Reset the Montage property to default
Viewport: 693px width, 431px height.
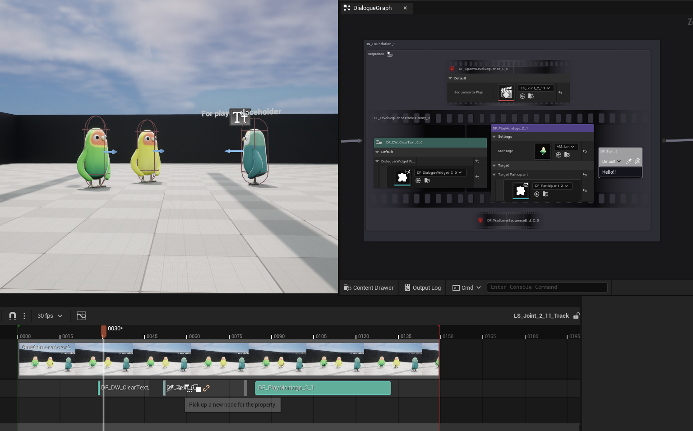585,151
